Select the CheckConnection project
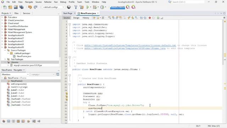The image size is (227, 128). [16, 20]
